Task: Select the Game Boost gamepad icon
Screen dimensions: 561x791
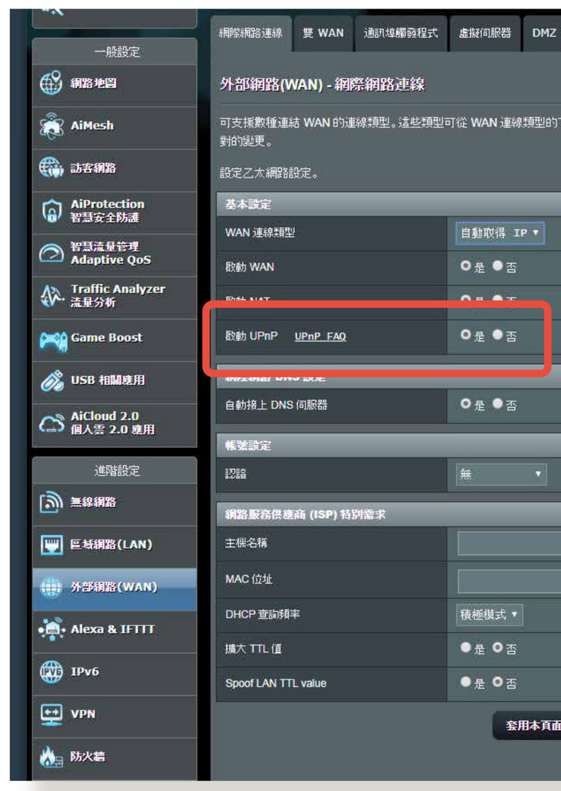Action: pos(53,339)
